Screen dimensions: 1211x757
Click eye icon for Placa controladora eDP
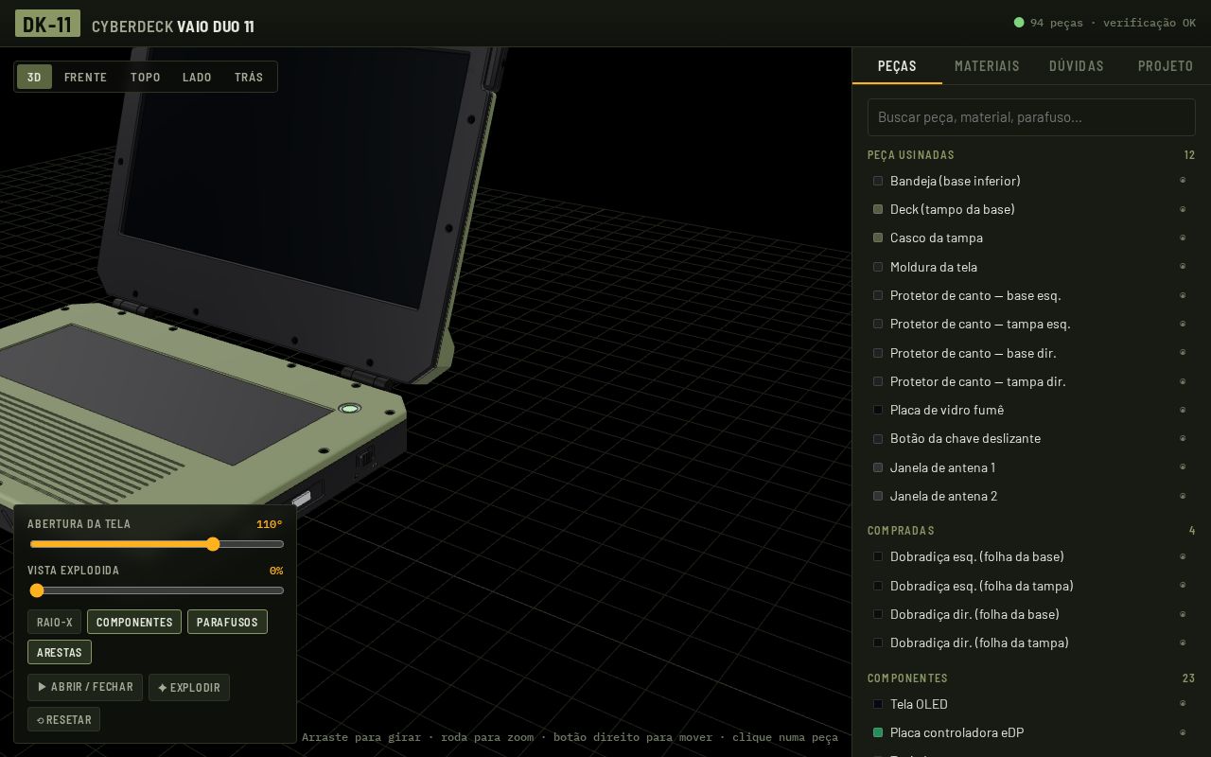[x=1183, y=732]
